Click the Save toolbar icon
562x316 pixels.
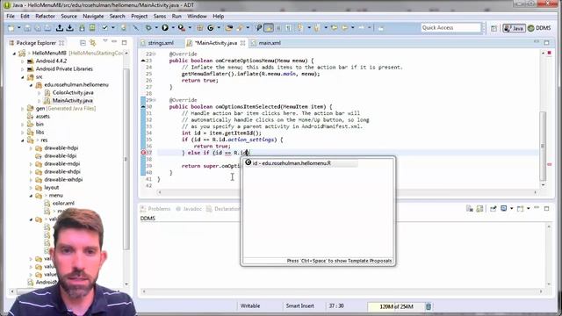click(27, 28)
